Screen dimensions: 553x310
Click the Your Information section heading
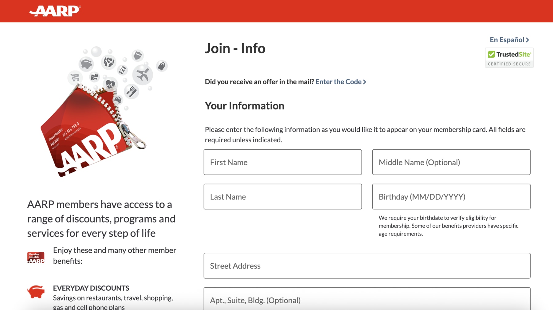[x=245, y=106]
